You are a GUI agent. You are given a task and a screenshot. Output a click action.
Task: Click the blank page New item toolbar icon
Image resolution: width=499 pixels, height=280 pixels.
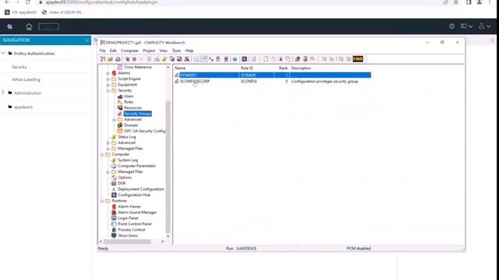tap(266, 59)
